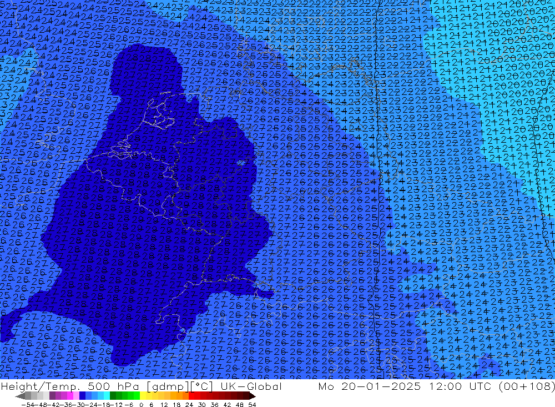Click the "[gdmp][°C]" units label
The height and width of the screenshot is (407, 555).
click(x=179, y=386)
